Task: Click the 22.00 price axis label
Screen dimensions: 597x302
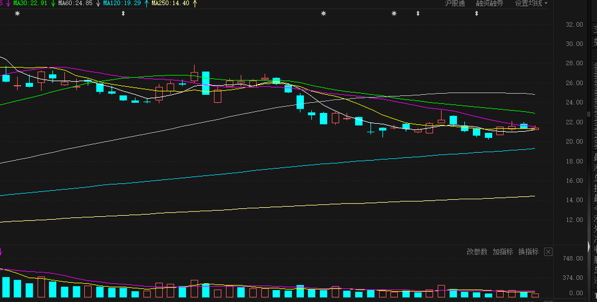Action: click(x=575, y=122)
